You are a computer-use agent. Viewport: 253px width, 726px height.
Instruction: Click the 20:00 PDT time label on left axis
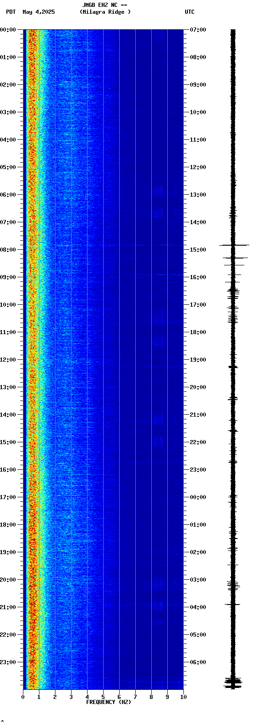pyautogui.click(x=8, y=580)
